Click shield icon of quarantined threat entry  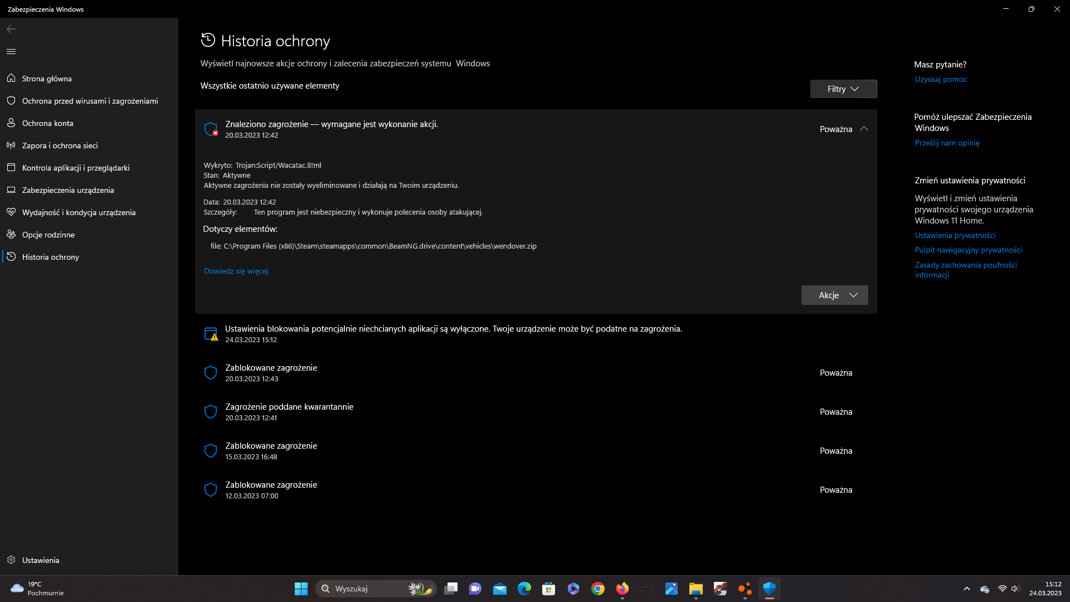tap(211, 412)
